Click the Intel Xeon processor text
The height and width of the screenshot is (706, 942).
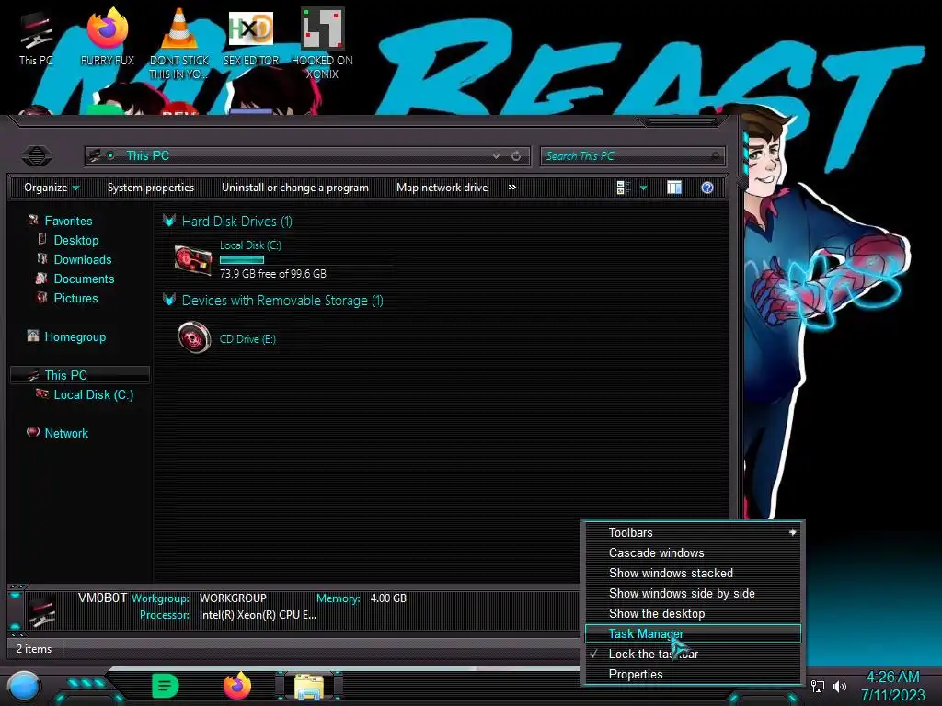coord(258,615)
